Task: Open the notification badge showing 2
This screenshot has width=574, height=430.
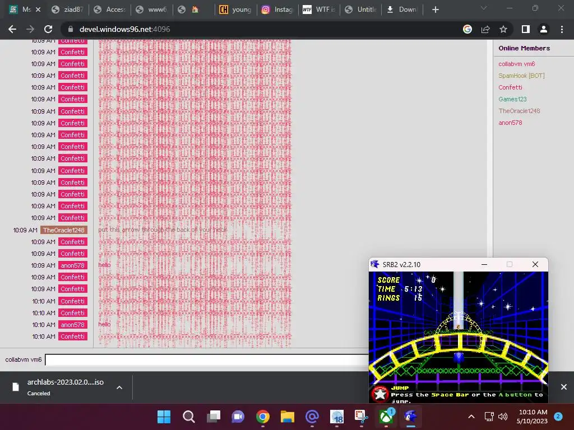Action: click(558, 417)
